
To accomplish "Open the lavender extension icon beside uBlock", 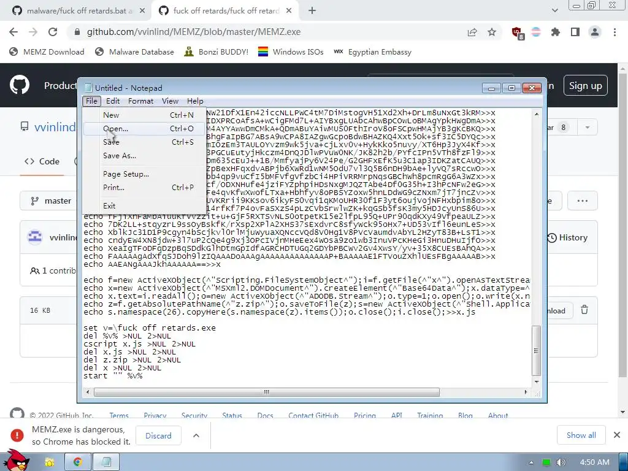I will coord(536,32).
